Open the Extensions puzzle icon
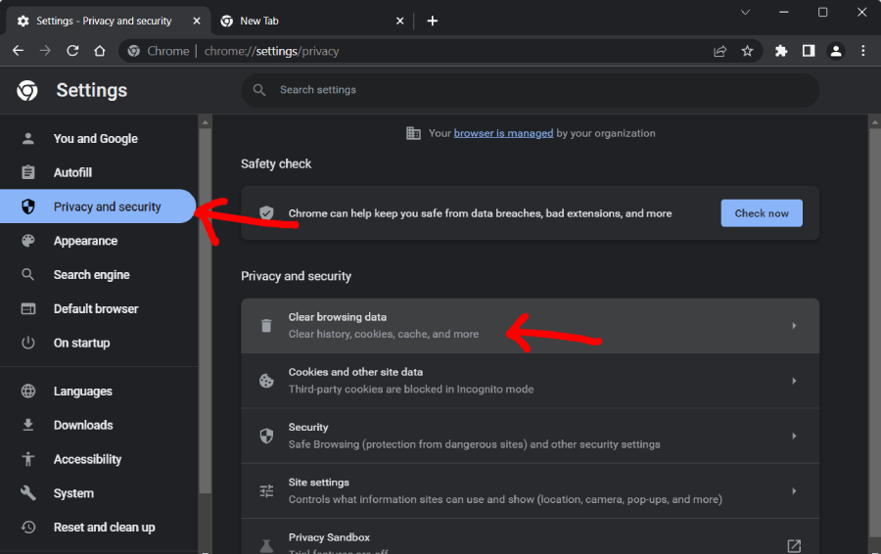 [x=781, y=51]
